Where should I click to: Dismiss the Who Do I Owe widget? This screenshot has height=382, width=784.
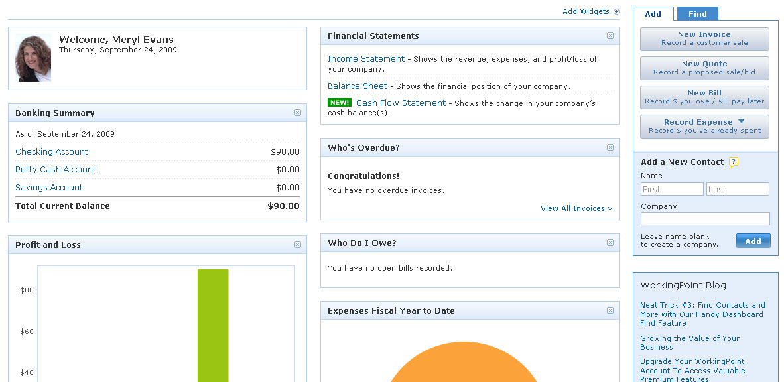click(610, 243)
